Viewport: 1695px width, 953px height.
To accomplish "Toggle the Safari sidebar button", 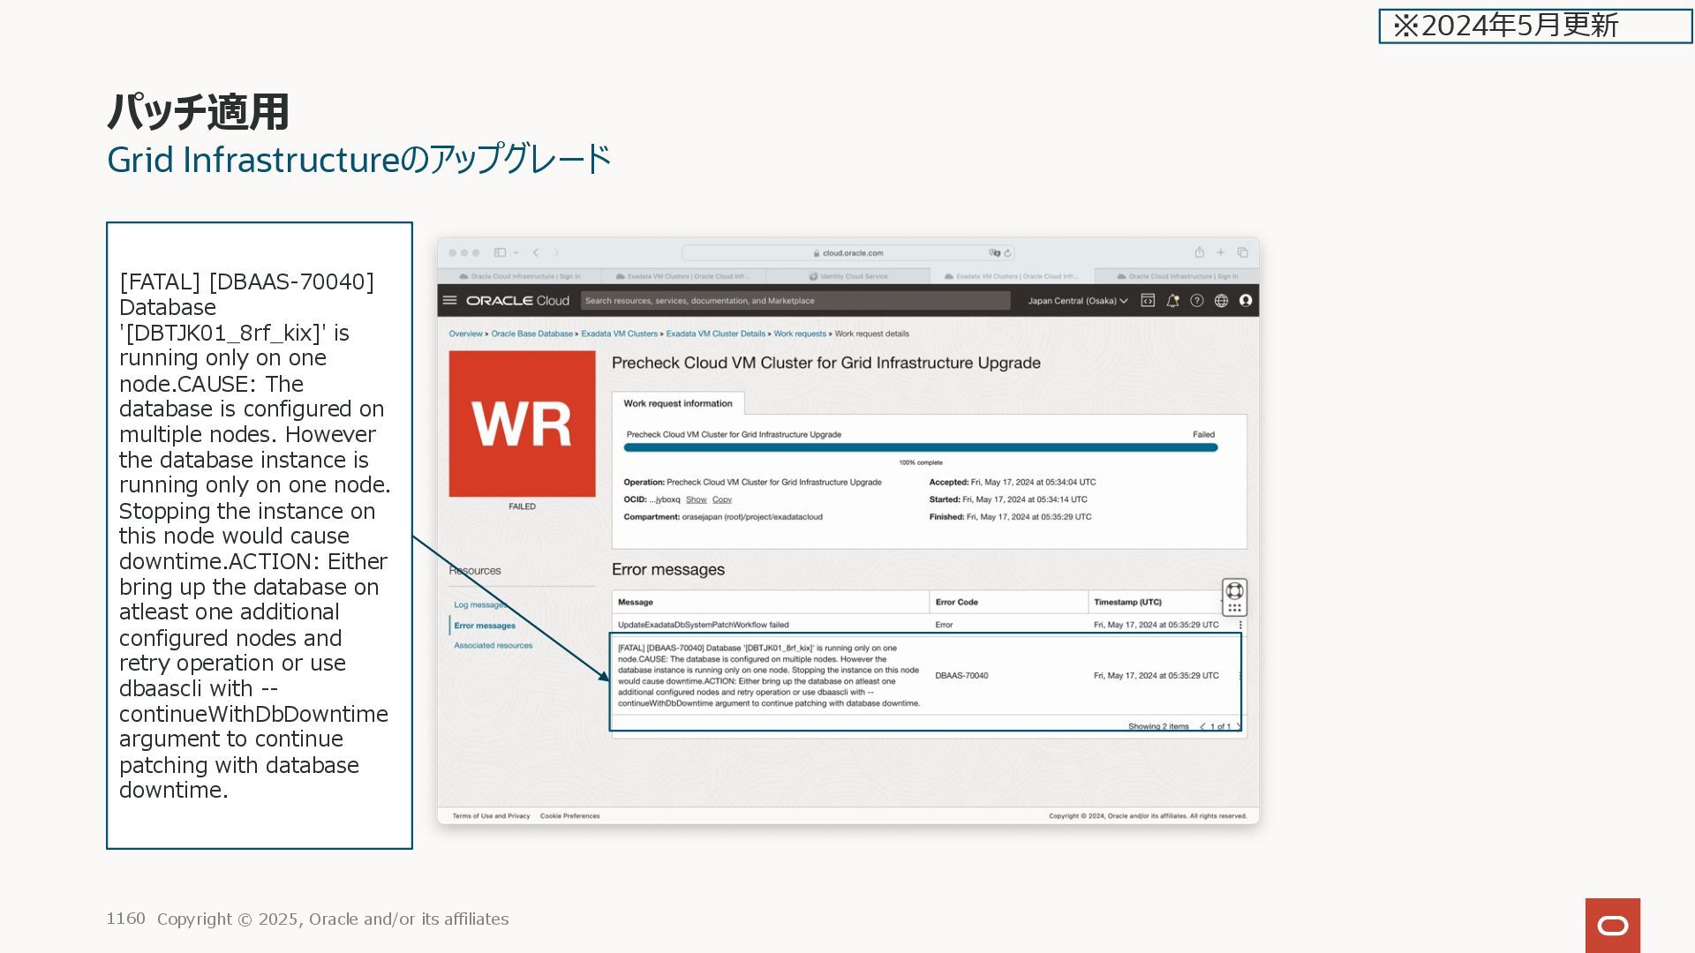I will [x=500, y=252].
